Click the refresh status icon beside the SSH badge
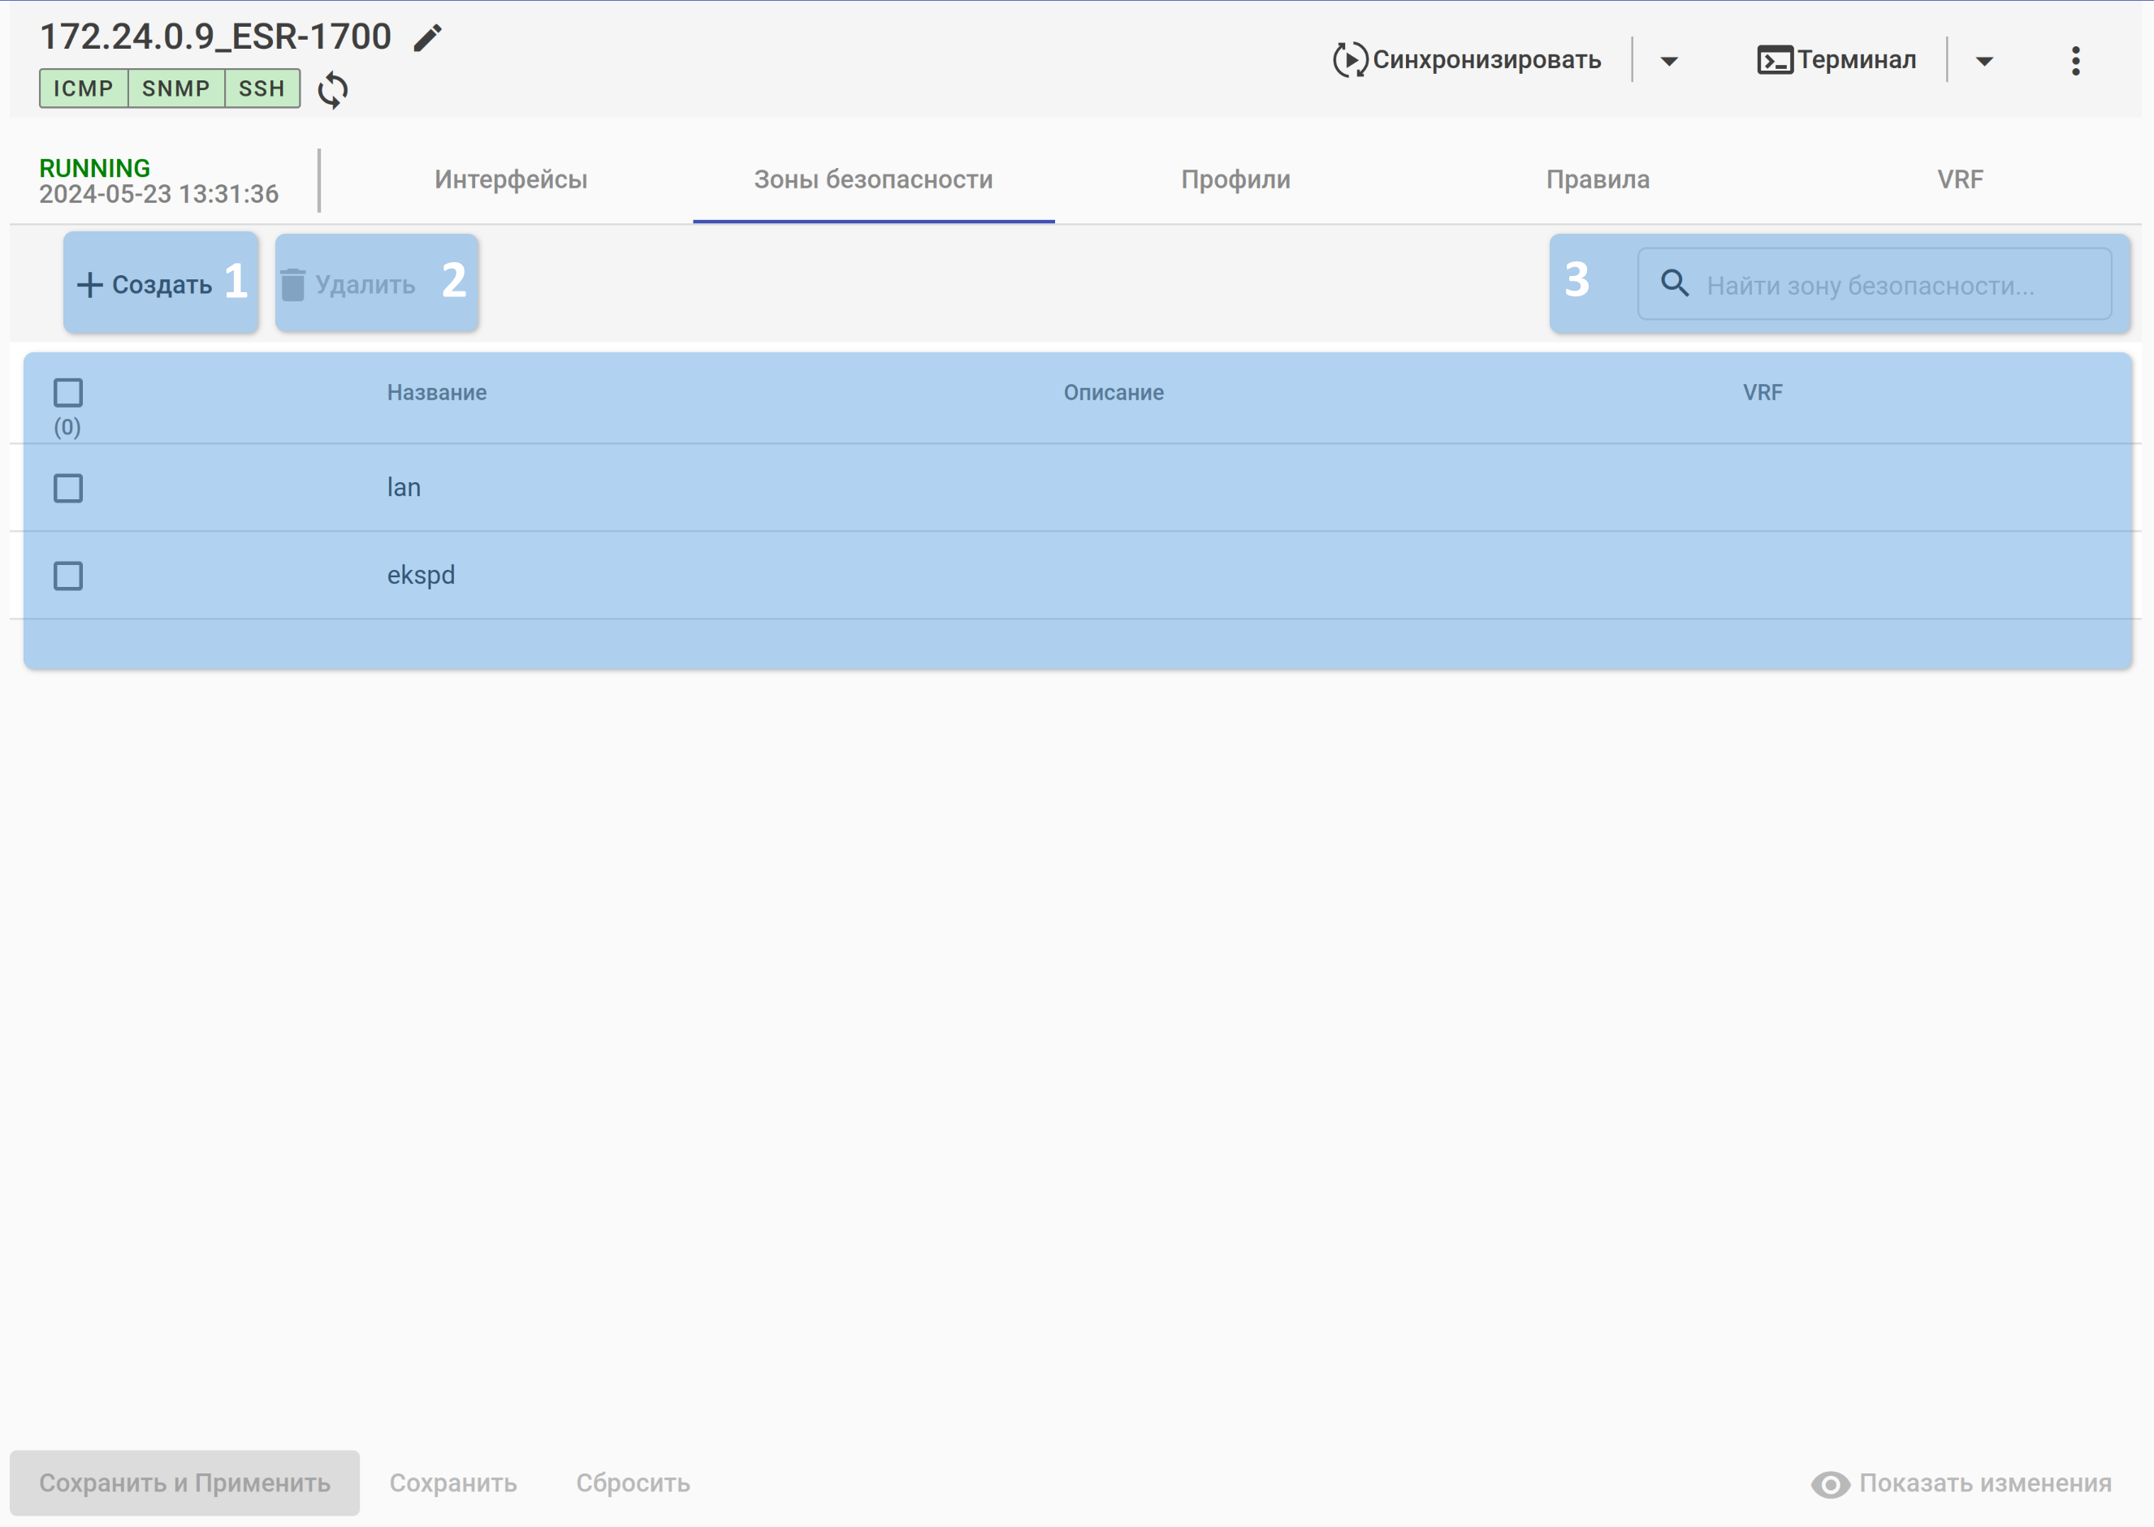Viewport: 2154px width, 1527px height. (332, 90)
